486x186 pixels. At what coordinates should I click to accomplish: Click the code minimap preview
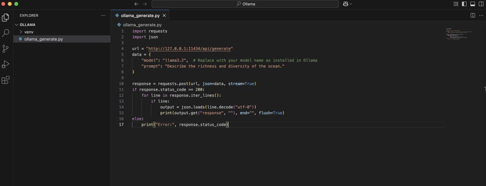tap(458, 34)
